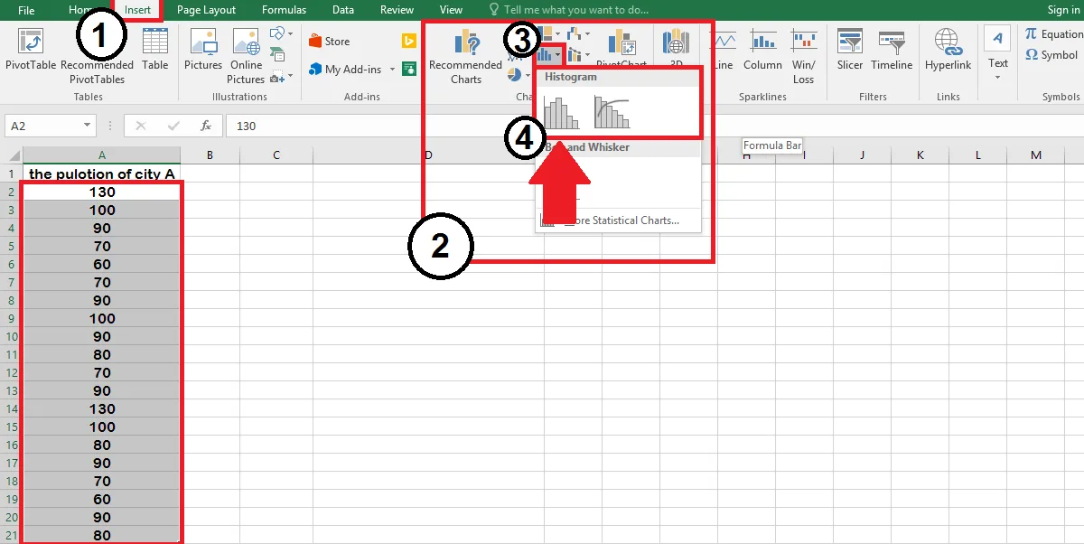Select cell A11 containing 80
The width and height of the screenshot is (1084, 544).
pos(102,354)
